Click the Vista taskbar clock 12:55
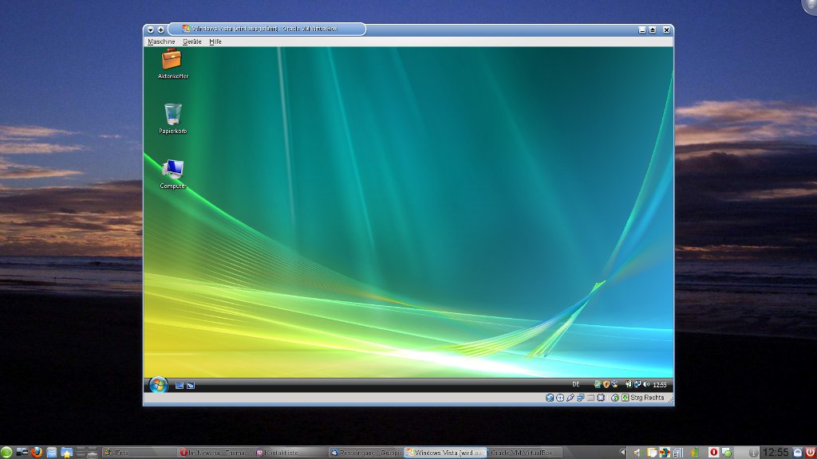This screenshot has width=817, height=459. [660, 385]
